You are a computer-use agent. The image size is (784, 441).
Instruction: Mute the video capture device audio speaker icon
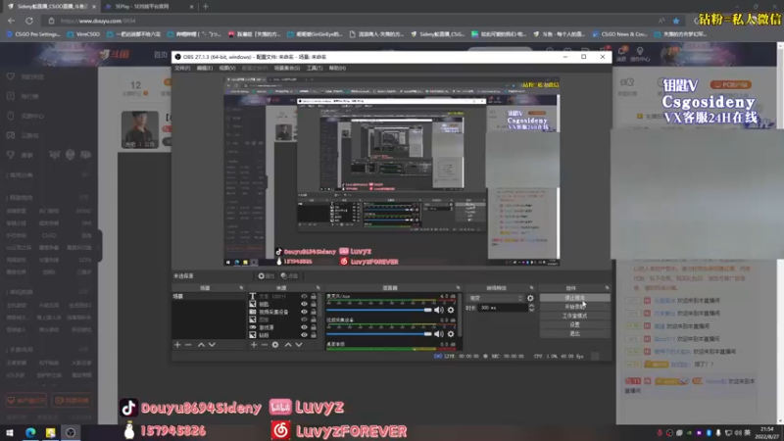point(439,333)
